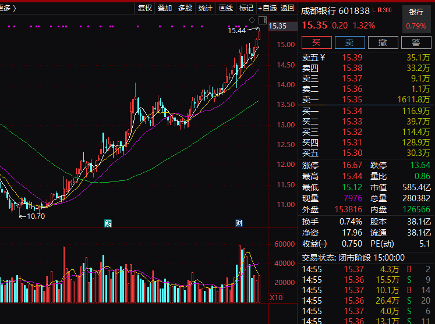This screenshot has height=324, width=435.
Task: Click the 标记 mark tool
Action: [x=246, y=8]
